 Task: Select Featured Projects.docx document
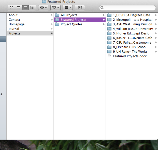tap(130, 56)
